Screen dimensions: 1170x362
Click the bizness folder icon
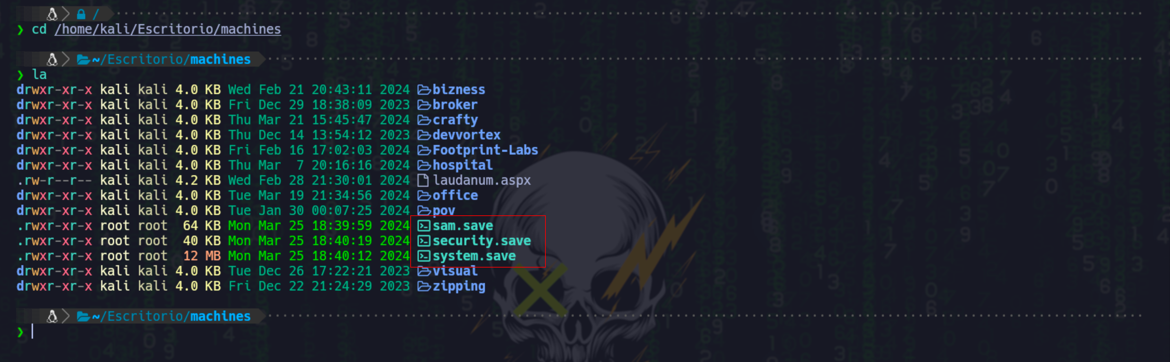[424, 90]
